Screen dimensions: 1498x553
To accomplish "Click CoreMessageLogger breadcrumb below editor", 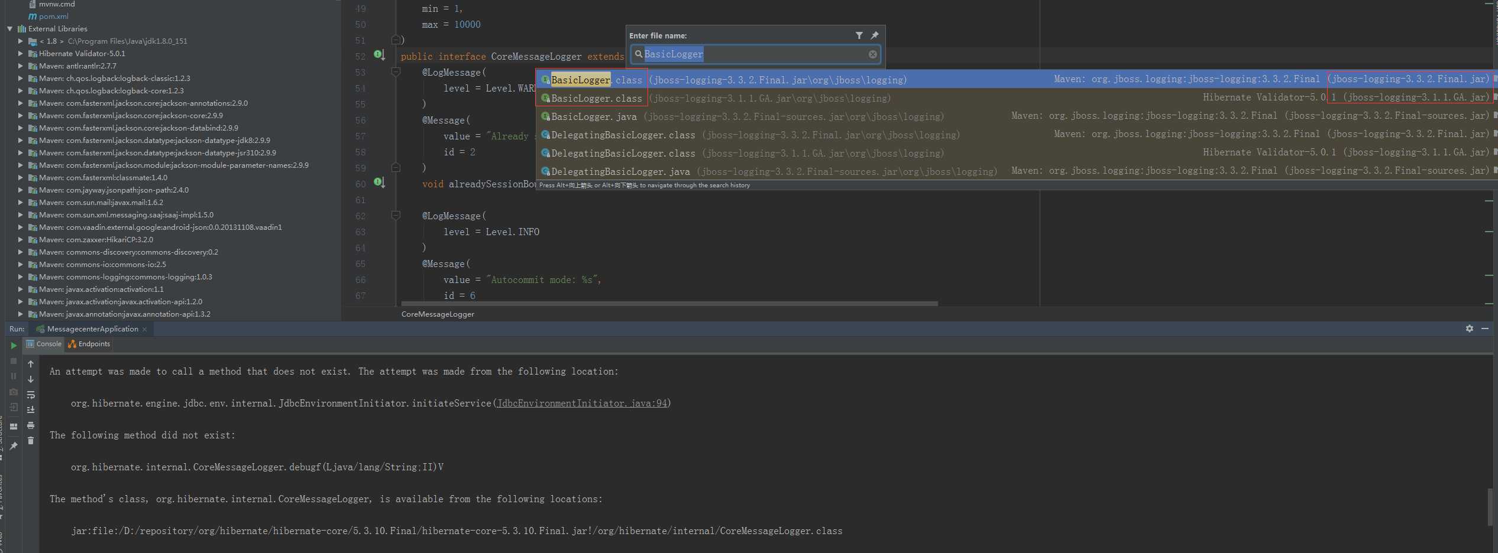I will click(438, 314).
